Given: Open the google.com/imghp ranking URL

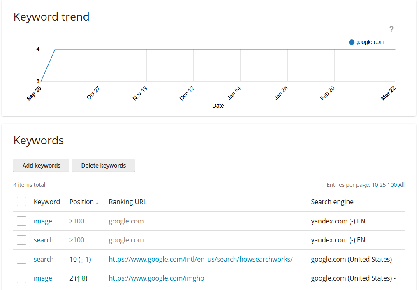Looking at the screenshot, I should (156, 278).
